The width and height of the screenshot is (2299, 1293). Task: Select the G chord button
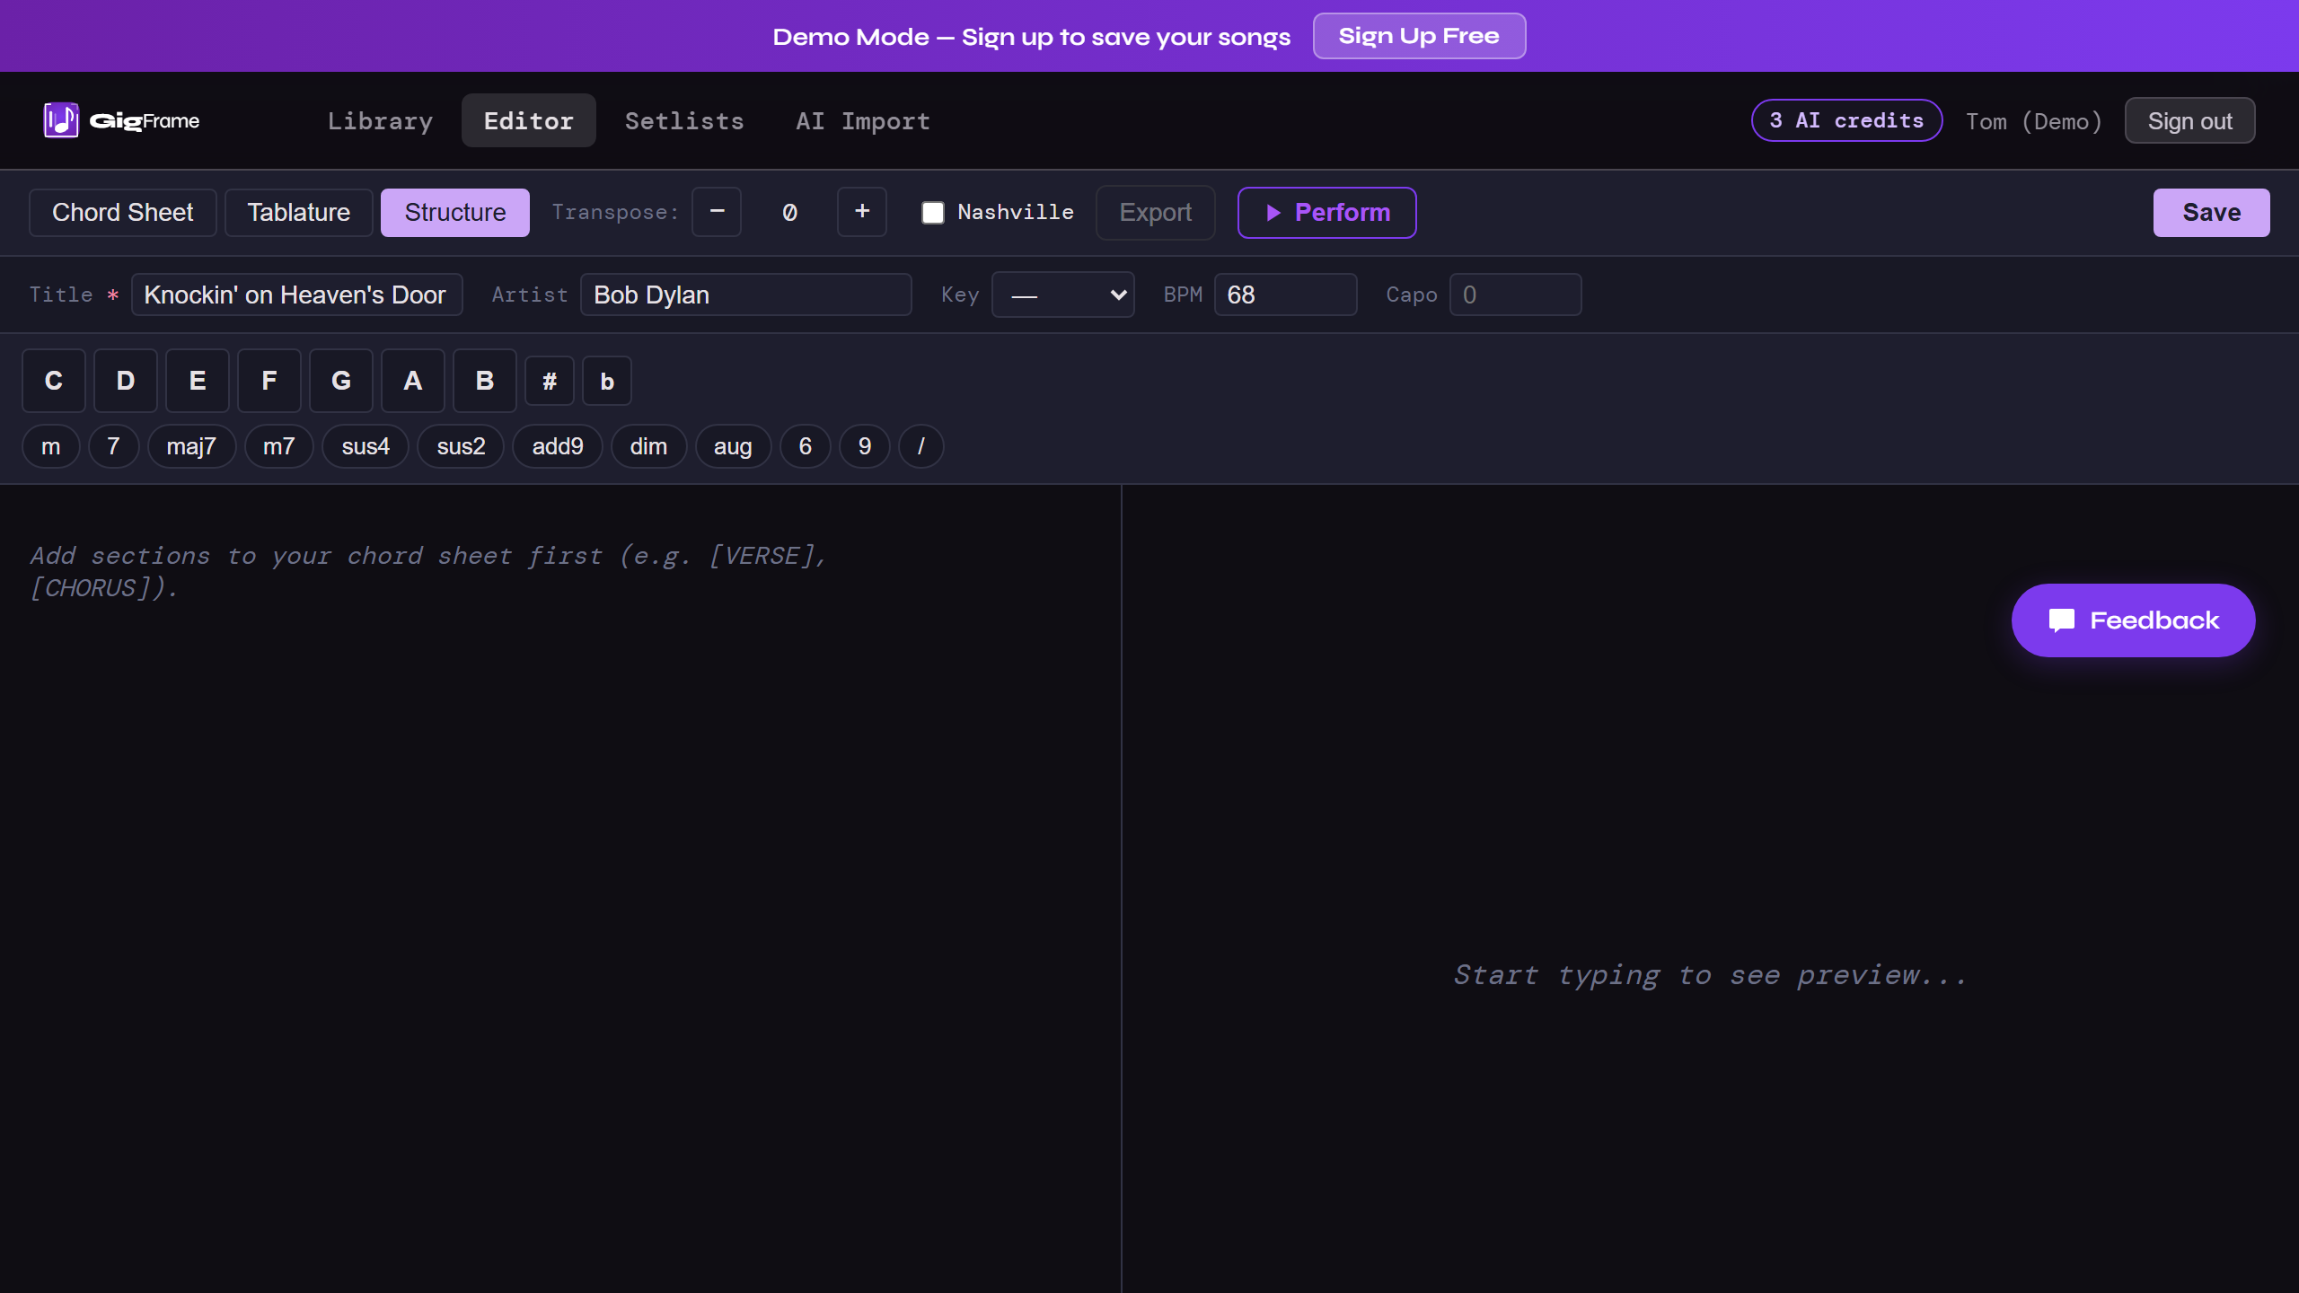point(341,381)
